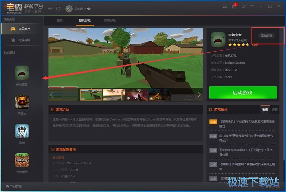Image resolution: width=286 pixels, height=192 pixels.
Task: Switch to the 网页游戏 tab
Action: point(110,21)
